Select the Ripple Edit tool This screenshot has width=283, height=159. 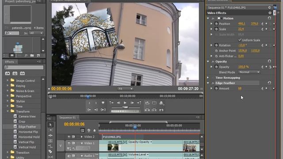(50, 135)
